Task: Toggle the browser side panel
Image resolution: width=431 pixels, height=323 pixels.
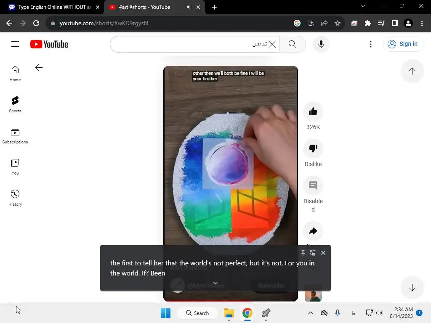Action: pos(395,24)
